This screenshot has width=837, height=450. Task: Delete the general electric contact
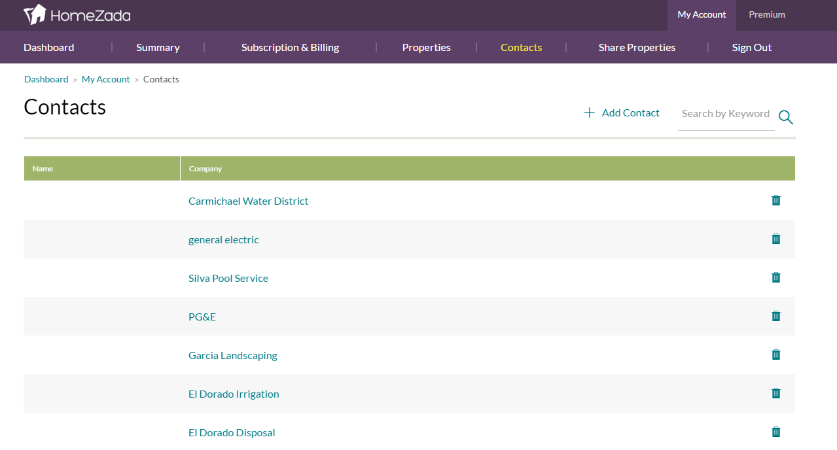click(x=776, y=239)
